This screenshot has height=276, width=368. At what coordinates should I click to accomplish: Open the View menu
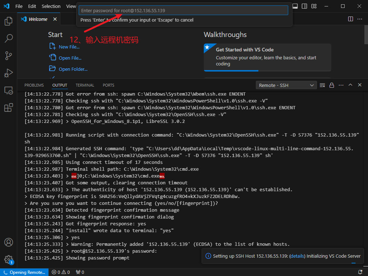coord(71,6)
